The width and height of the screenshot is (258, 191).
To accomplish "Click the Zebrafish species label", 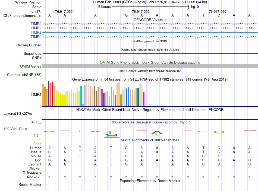I will click(x=34, y=176).
